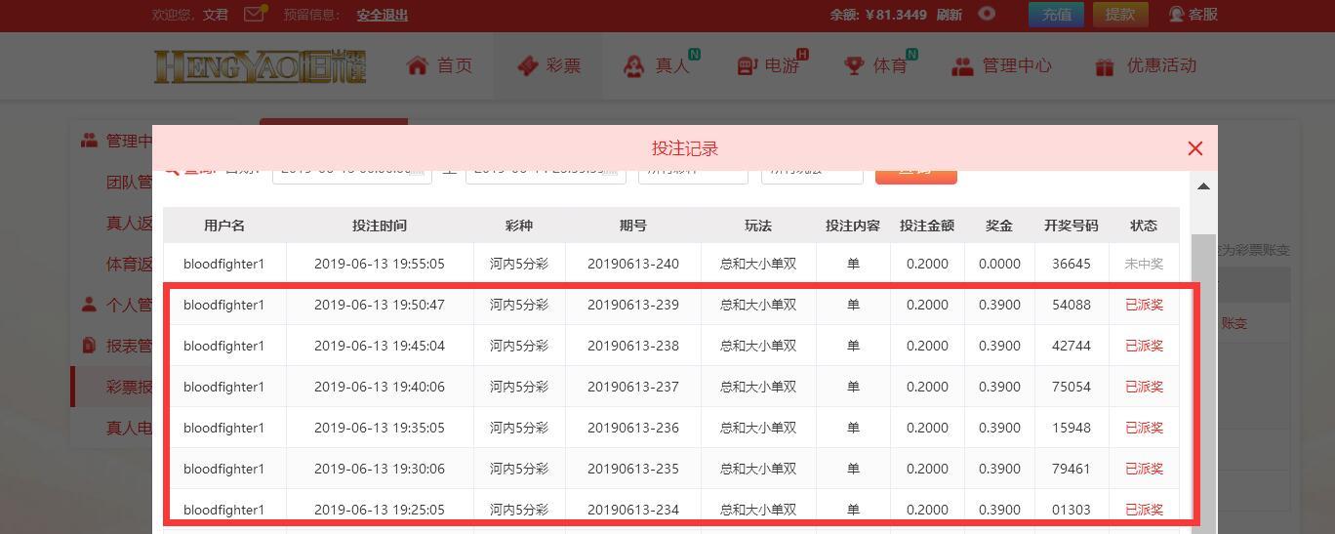The width and height of the screenshot is (1335, 534).
Task: Click the 报表管理 sidebar report icon
Action: [x=90, y=346]
